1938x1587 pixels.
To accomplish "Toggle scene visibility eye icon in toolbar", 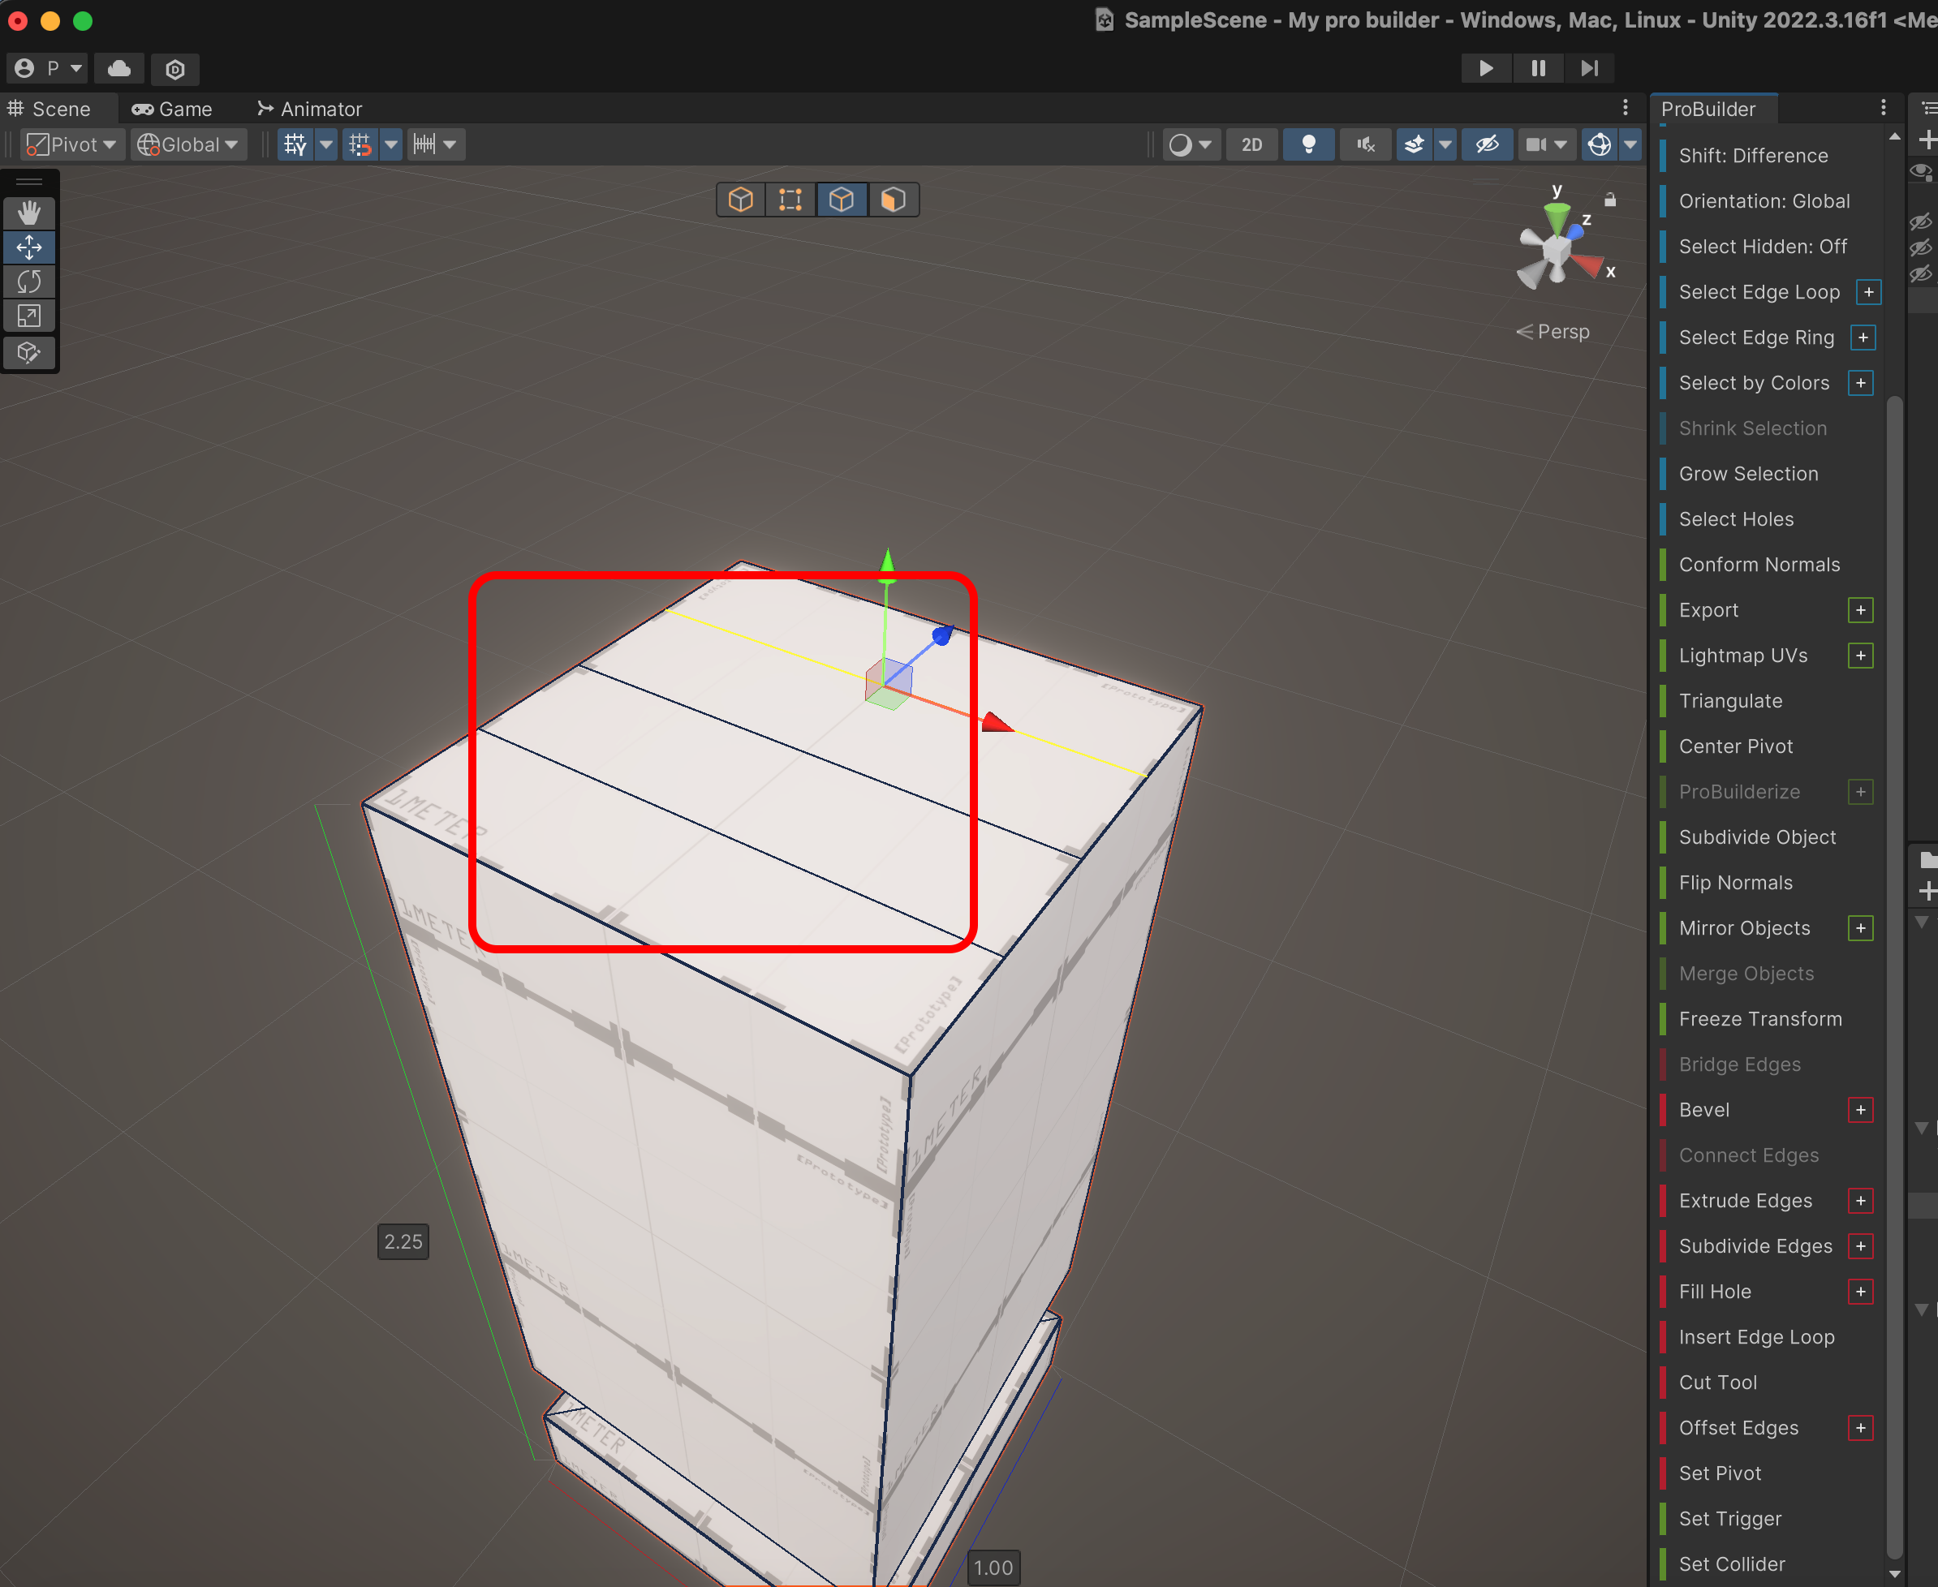I will tap(1487, 144).
